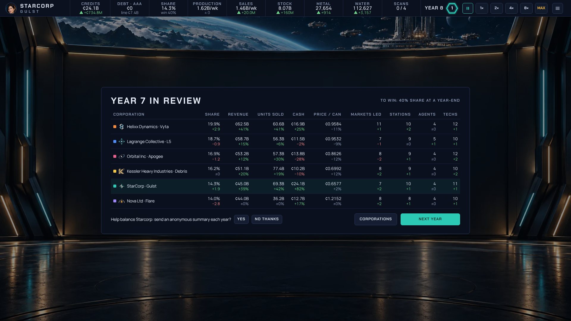Sort by the SHARE column header
571x321 pixels.
pyautogui.click(x=212, y=114)
